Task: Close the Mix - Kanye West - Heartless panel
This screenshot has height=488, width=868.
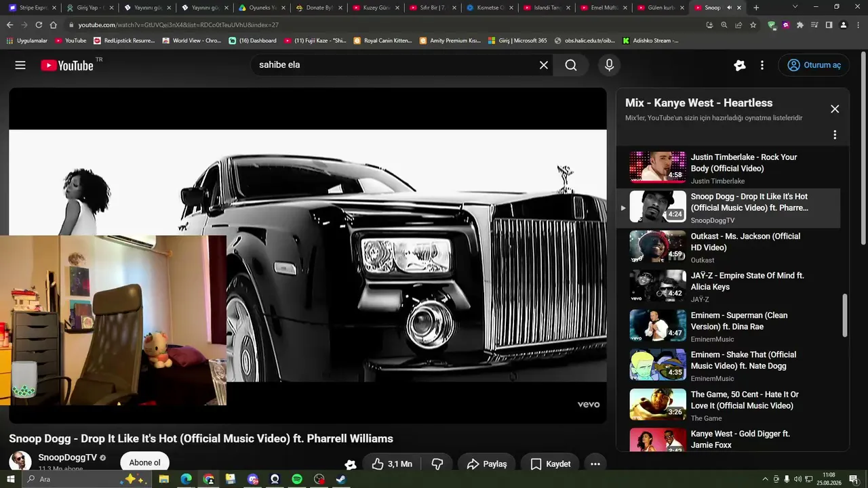Action: (835, 109)
